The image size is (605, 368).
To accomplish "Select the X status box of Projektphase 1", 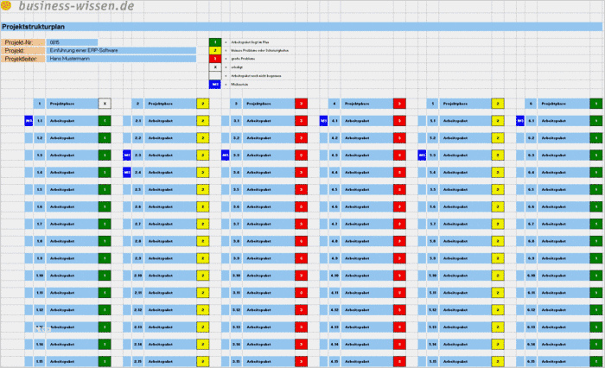I will (105, 104).
